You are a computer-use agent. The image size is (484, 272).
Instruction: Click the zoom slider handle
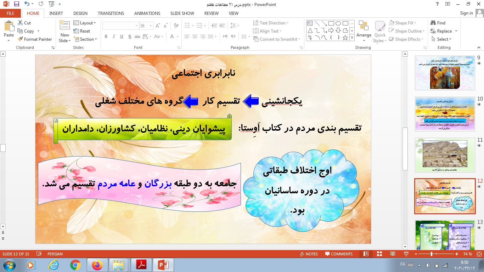(432, 254)
